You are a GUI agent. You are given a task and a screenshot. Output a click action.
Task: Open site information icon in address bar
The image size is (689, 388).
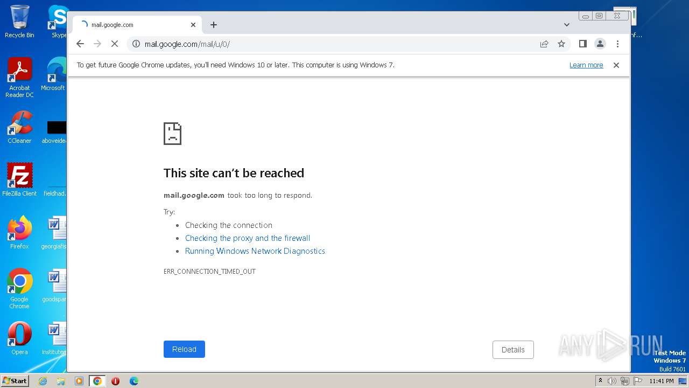point(136,44)
